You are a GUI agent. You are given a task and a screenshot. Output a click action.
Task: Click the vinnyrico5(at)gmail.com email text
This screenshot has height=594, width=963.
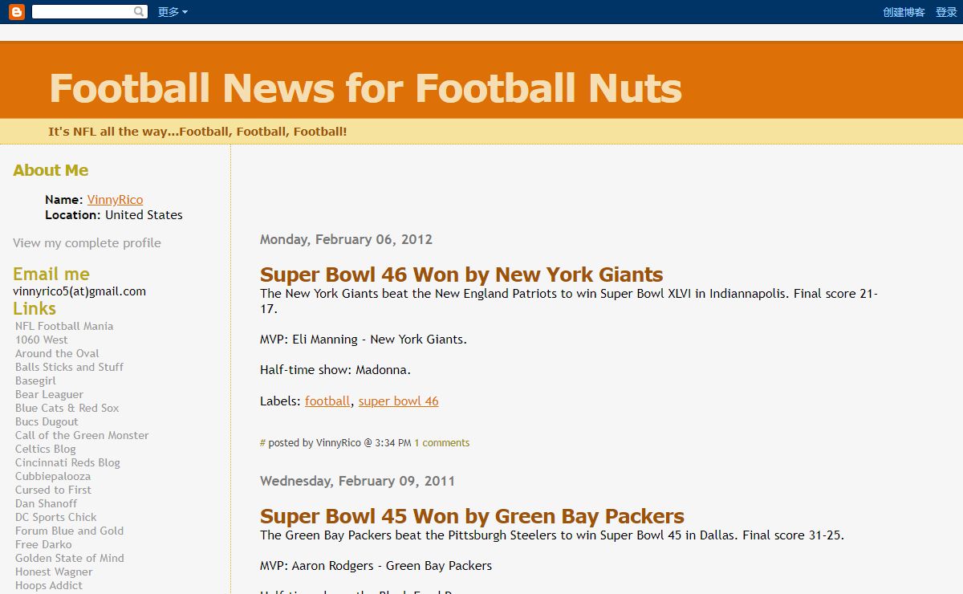click(79, 291)
